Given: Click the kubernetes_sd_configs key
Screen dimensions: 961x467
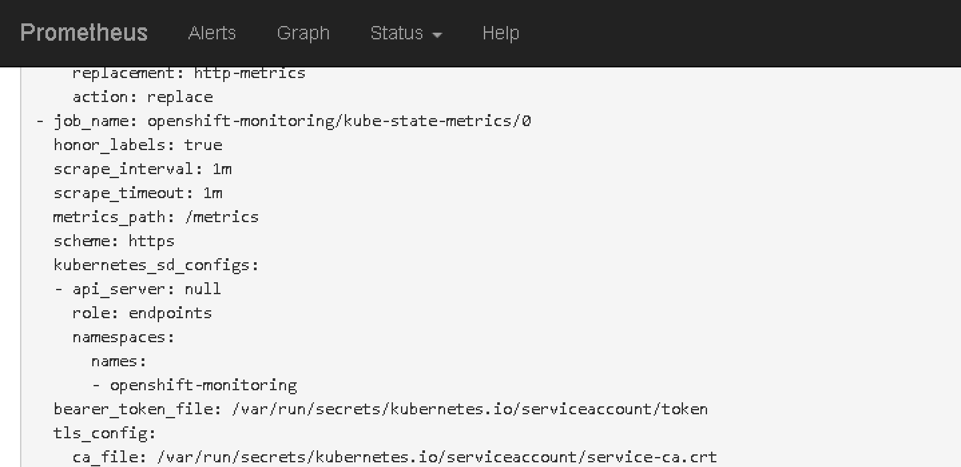Looking at the screenshot, I should (x=156, y=265).
